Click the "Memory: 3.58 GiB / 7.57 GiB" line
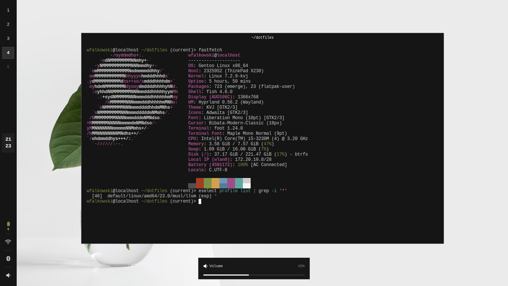 tap(231, 144)
